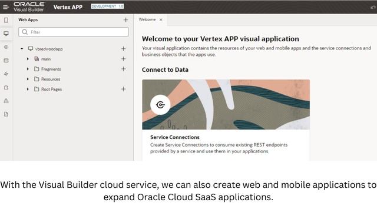Expand the Fragments folder
Image resolution: width=377 pixels, height=212 pixels.
[x=28, y=69]
